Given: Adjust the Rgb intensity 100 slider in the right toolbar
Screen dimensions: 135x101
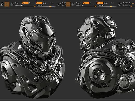Looking at the screenshot, I should click(86, 6).
